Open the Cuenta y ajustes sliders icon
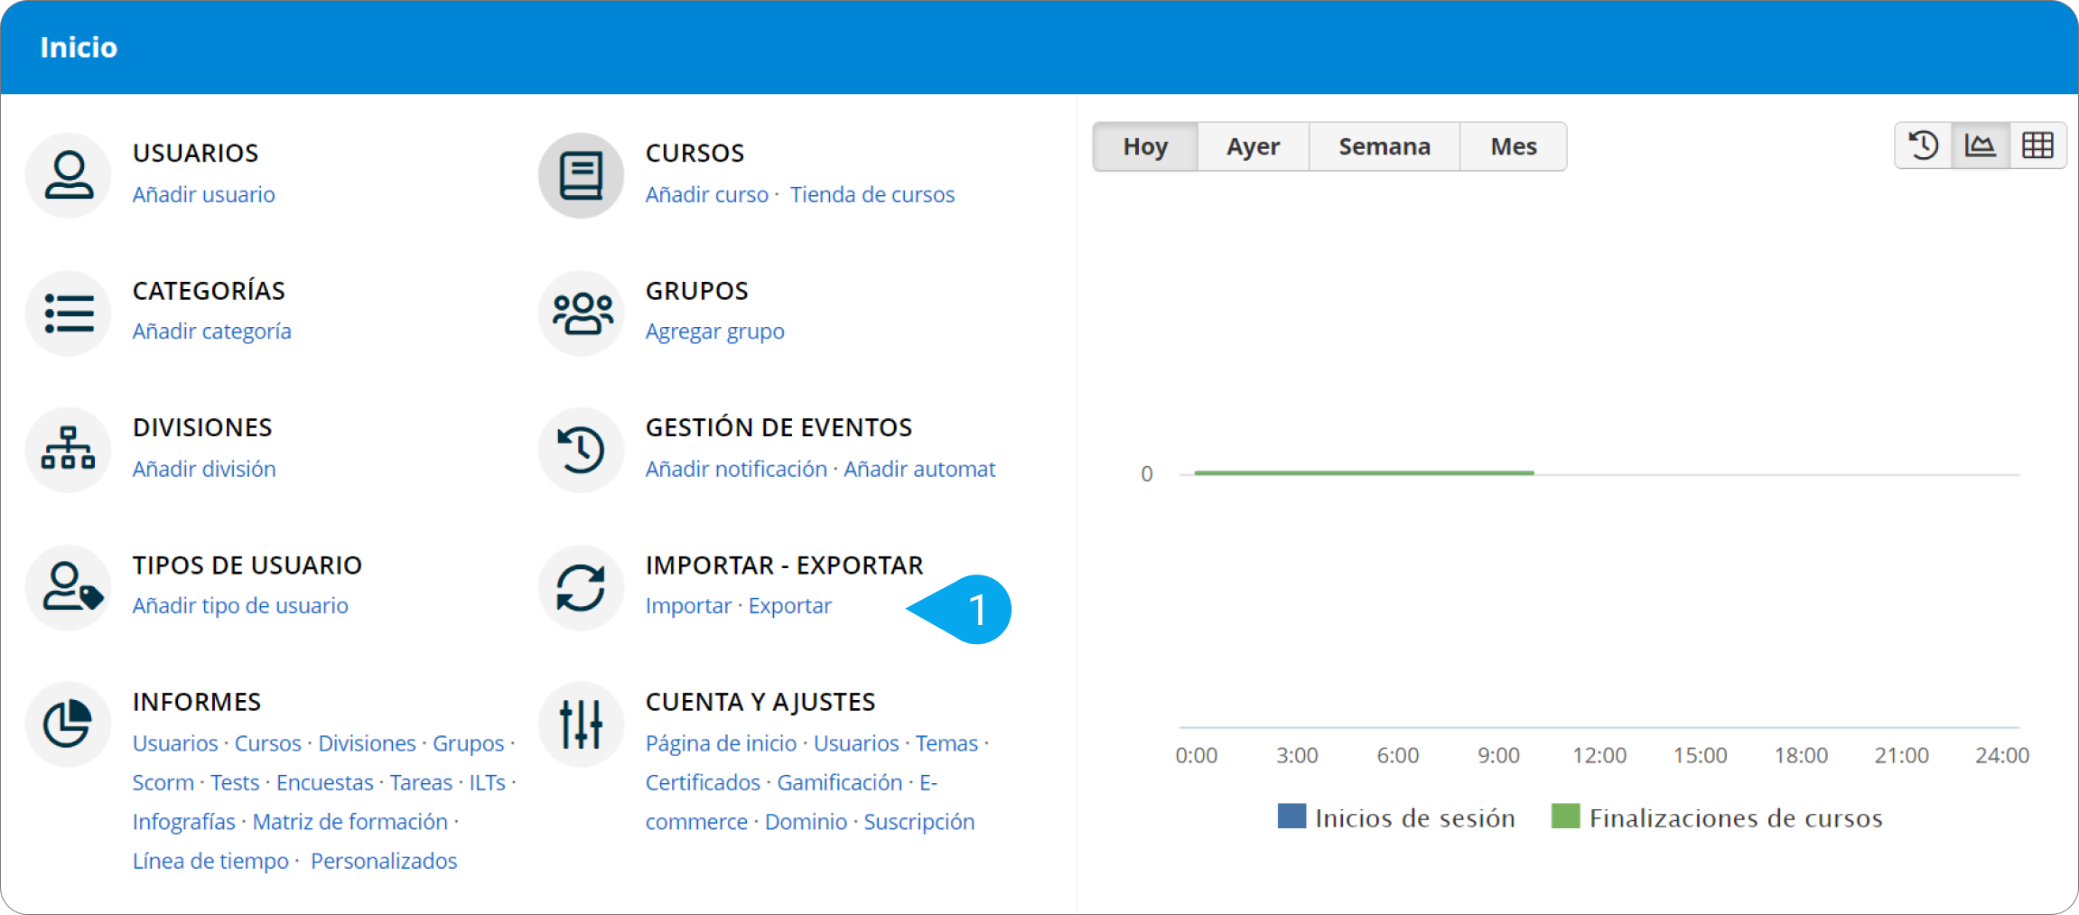 click(x=581, y=724)
